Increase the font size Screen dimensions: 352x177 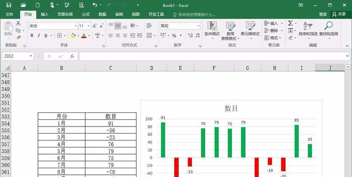[94, 26]
